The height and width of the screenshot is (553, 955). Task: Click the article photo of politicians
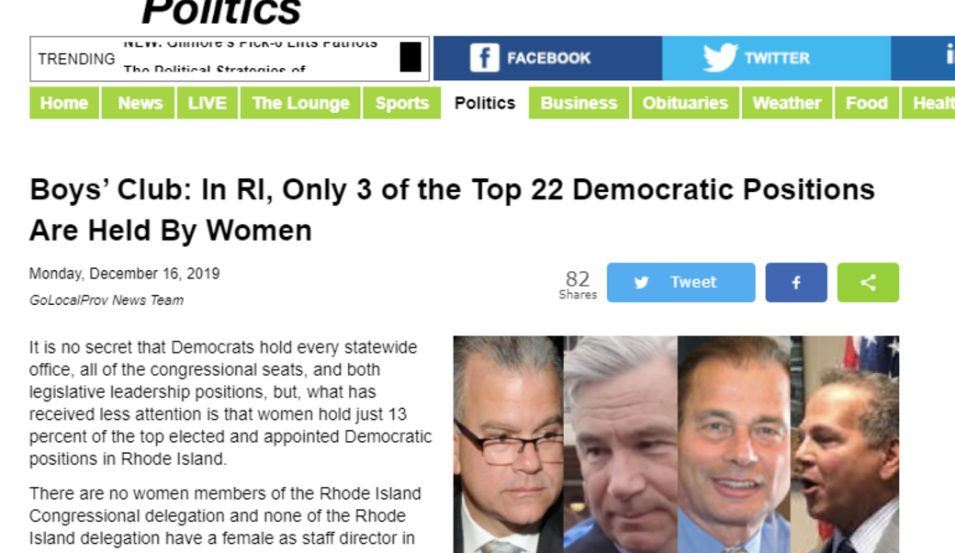pos(676,445)
